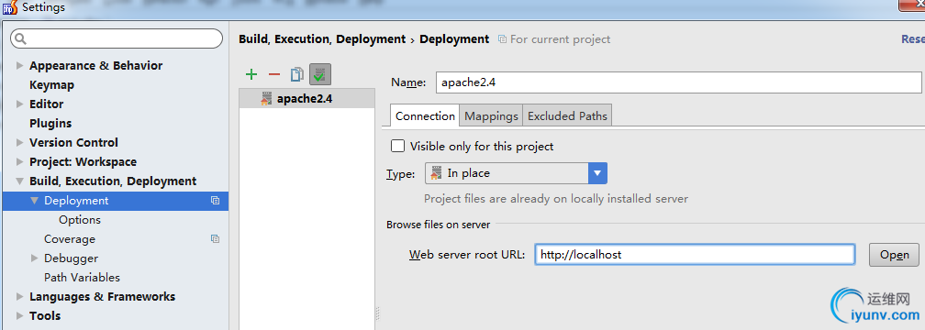This screenshot has height=330, width=925.
Task: Enable Visible only for this project
Action: tap(398, 146)
